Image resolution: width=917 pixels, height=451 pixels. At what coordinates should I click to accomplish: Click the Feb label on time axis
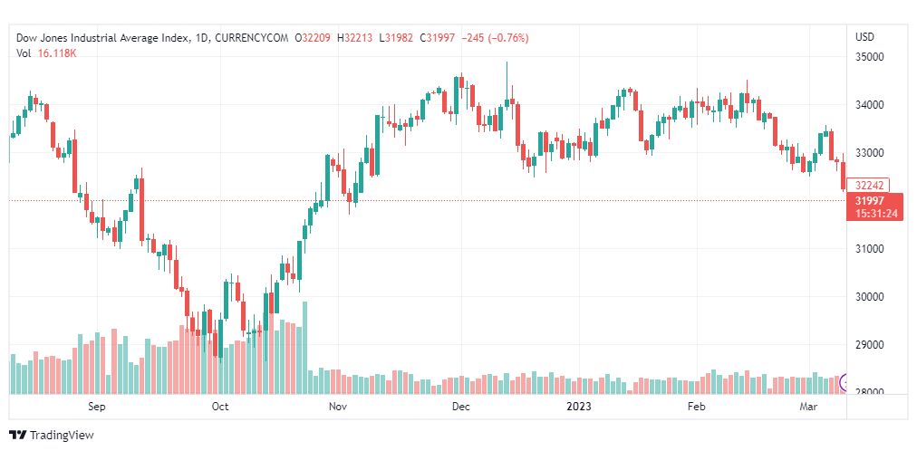pyautogui.click(x=696, y=408)
